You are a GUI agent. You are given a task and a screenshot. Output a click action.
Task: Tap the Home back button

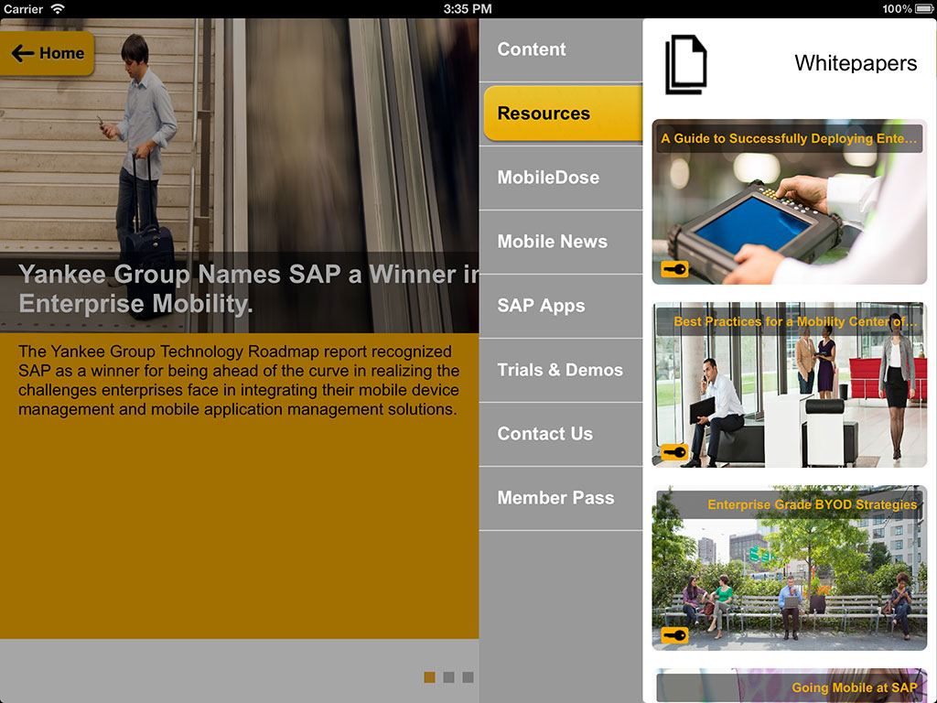[47, 53]
